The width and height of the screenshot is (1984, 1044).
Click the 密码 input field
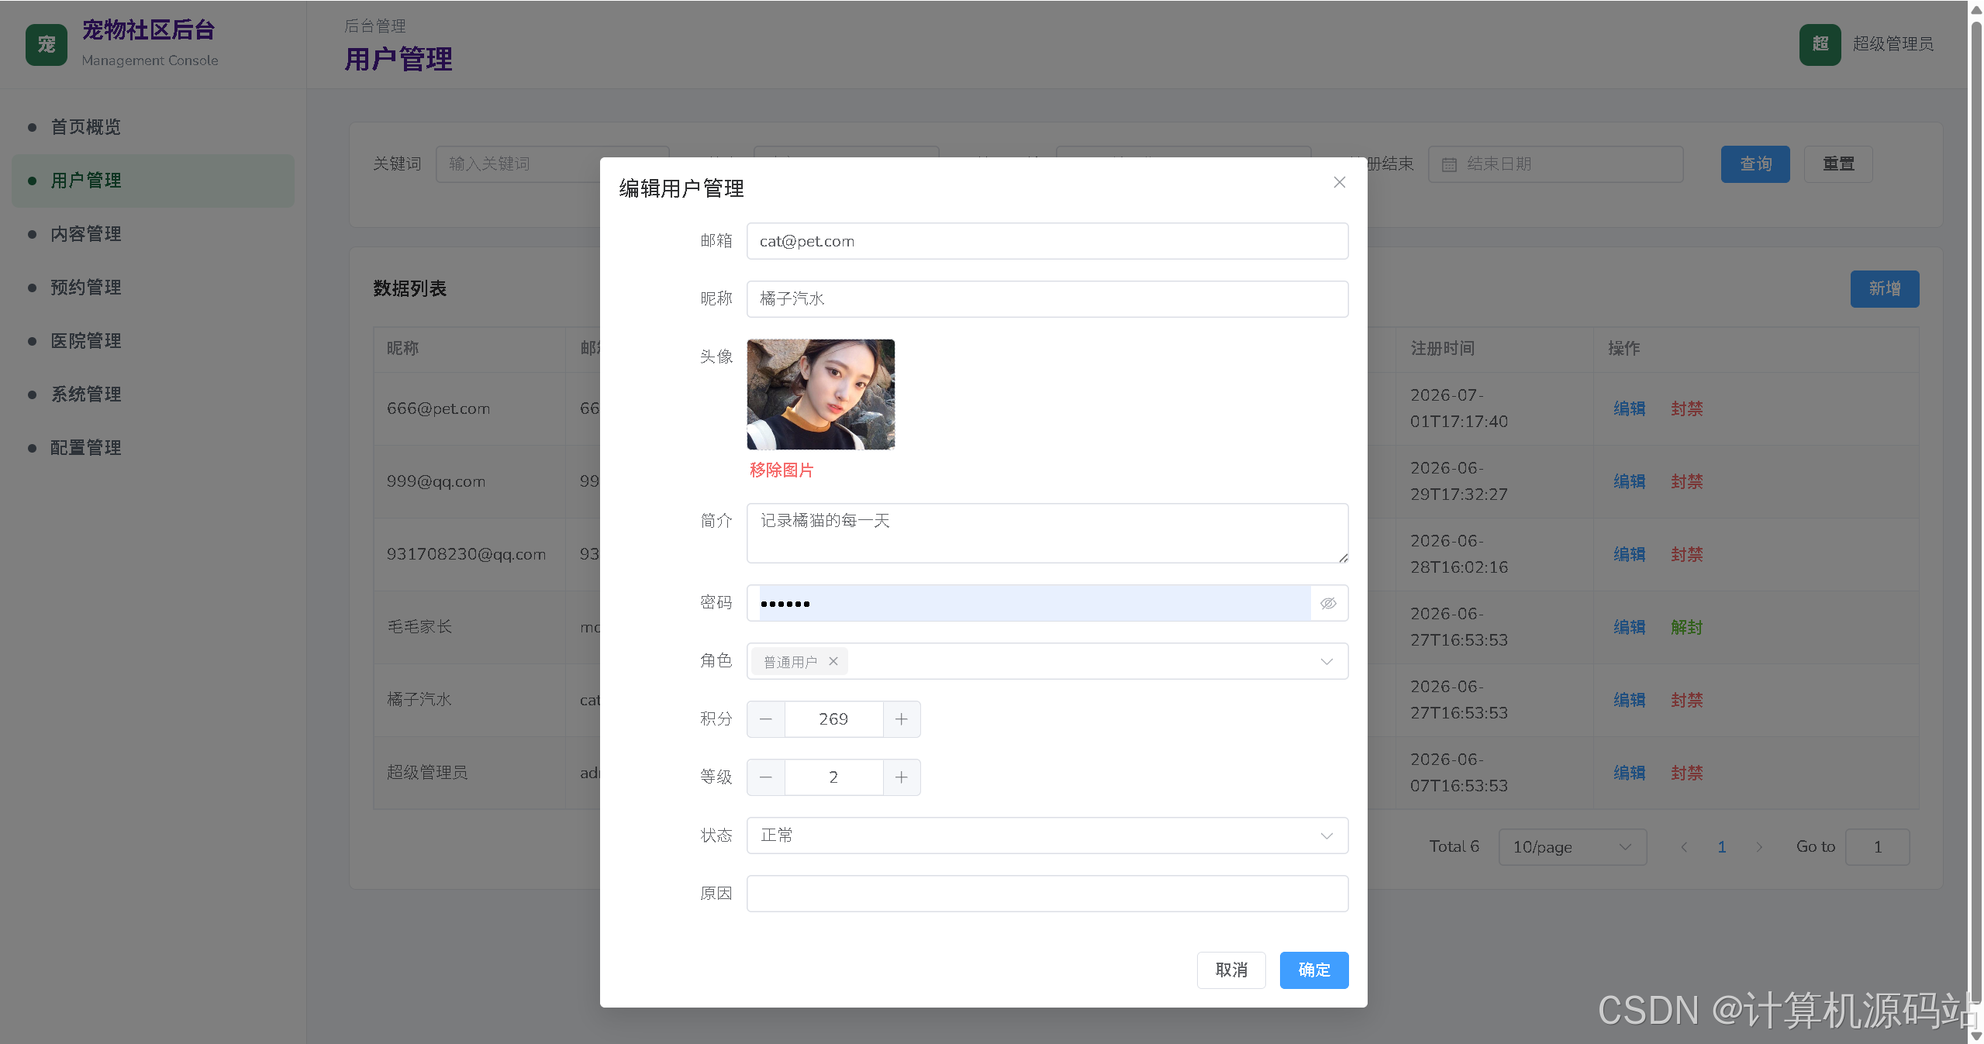pyautogui.click(x=1035, y=603)
